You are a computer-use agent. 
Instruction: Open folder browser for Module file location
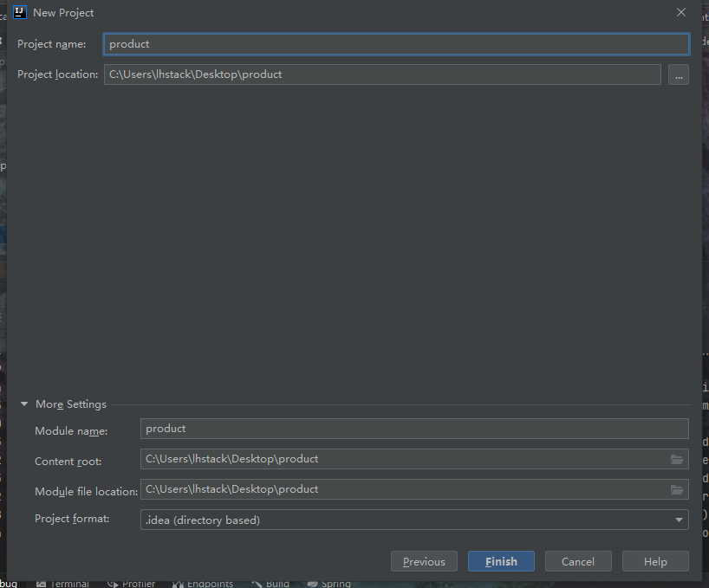click(676, 489)
